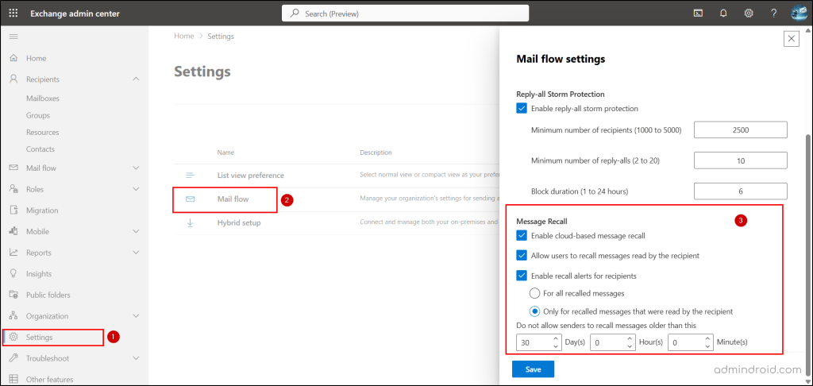The height and width of the screenshot is (386, 813).
Task: Click the Reports chart icon
Action: click(14, 253)
